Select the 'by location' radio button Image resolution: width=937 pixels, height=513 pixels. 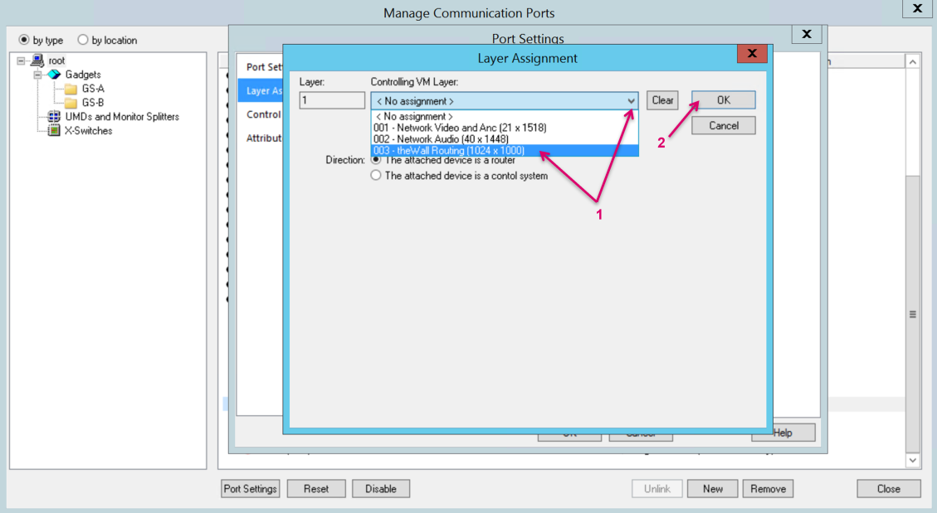(x=83, y=40)
